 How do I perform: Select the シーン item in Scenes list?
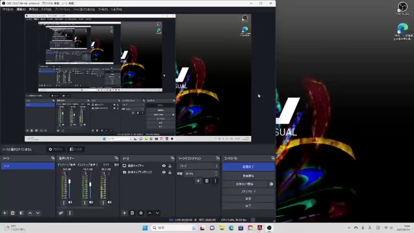coord(27,166)
